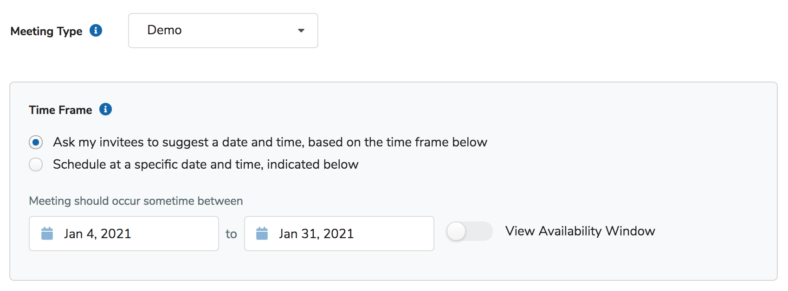The width and height of the screenshot is (788, 291).
Task: Click the Meeting Type dropdown arrow
Action: (301, 31)
